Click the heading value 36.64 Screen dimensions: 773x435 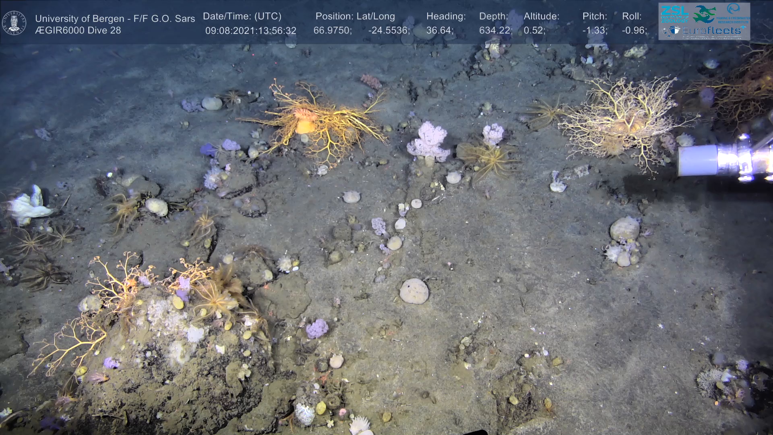pyautogui.click(x=439, y=31)
